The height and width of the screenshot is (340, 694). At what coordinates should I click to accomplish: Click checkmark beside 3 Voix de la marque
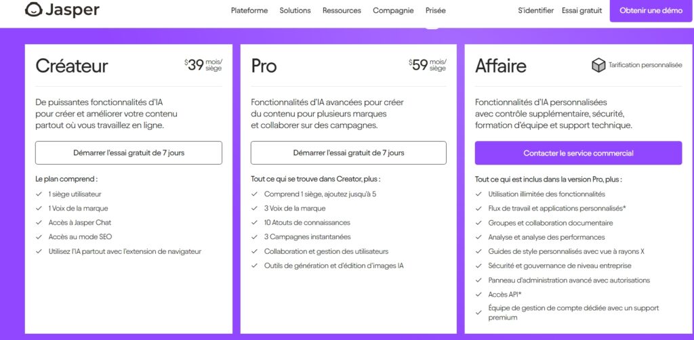[254, 208]
